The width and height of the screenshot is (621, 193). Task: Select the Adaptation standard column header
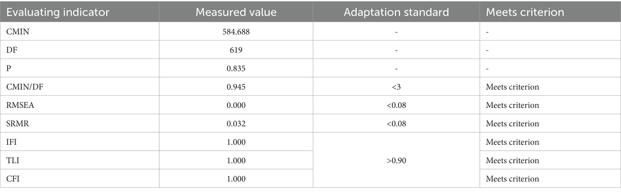396,12
